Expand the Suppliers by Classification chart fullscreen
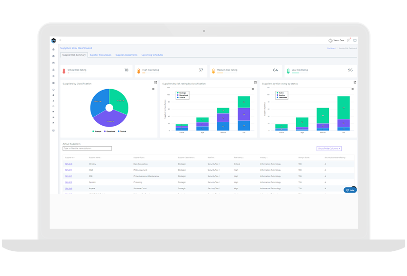This screenshot has width=407, height=276. (x=155, y=83)
